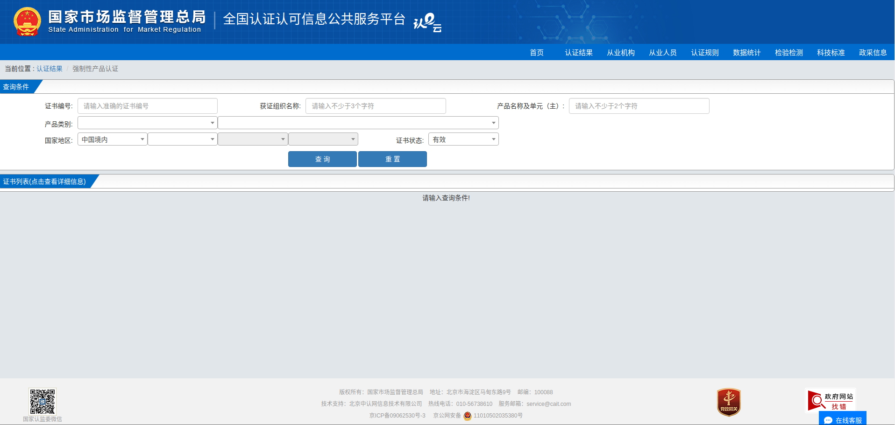895x425 pixels.
Task: Click into the 获证组织名称 text field
Action: (376, 106)
